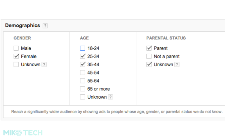The width and height of the screenshot is (225, 140).
Task: Open the Demographics help question mark icon
Action: tap(45, 26)
